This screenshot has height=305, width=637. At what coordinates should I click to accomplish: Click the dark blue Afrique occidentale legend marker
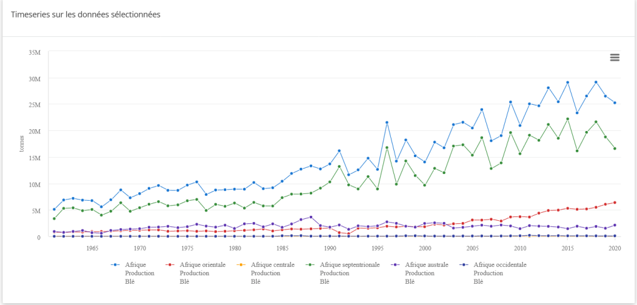tap(464, 265)
